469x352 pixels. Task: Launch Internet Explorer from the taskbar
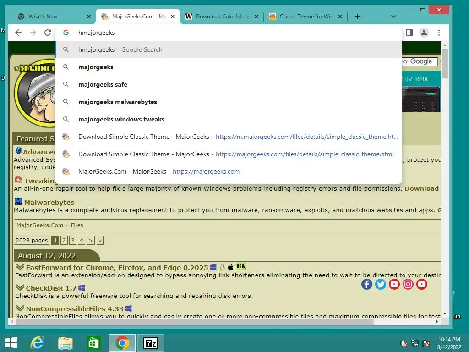click(x=37, y=343)
